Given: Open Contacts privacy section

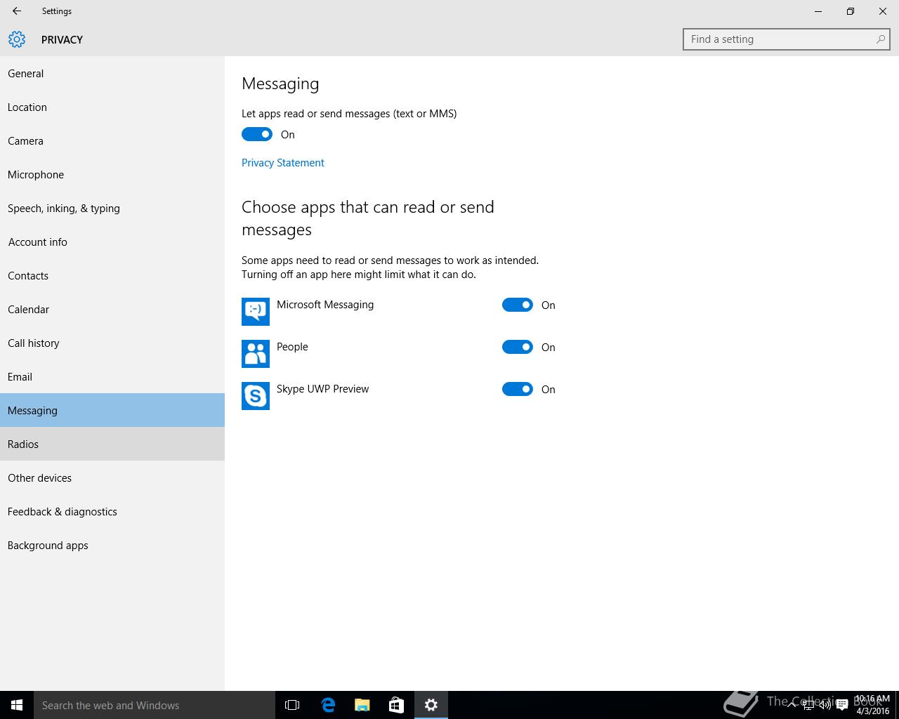Looking at the screenshot, I should 112,275.
